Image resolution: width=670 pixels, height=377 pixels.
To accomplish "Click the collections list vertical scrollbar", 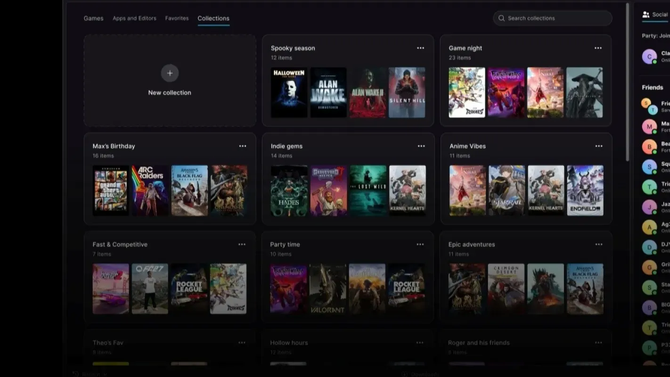I will pyautogui.click(x=627, y=82).
